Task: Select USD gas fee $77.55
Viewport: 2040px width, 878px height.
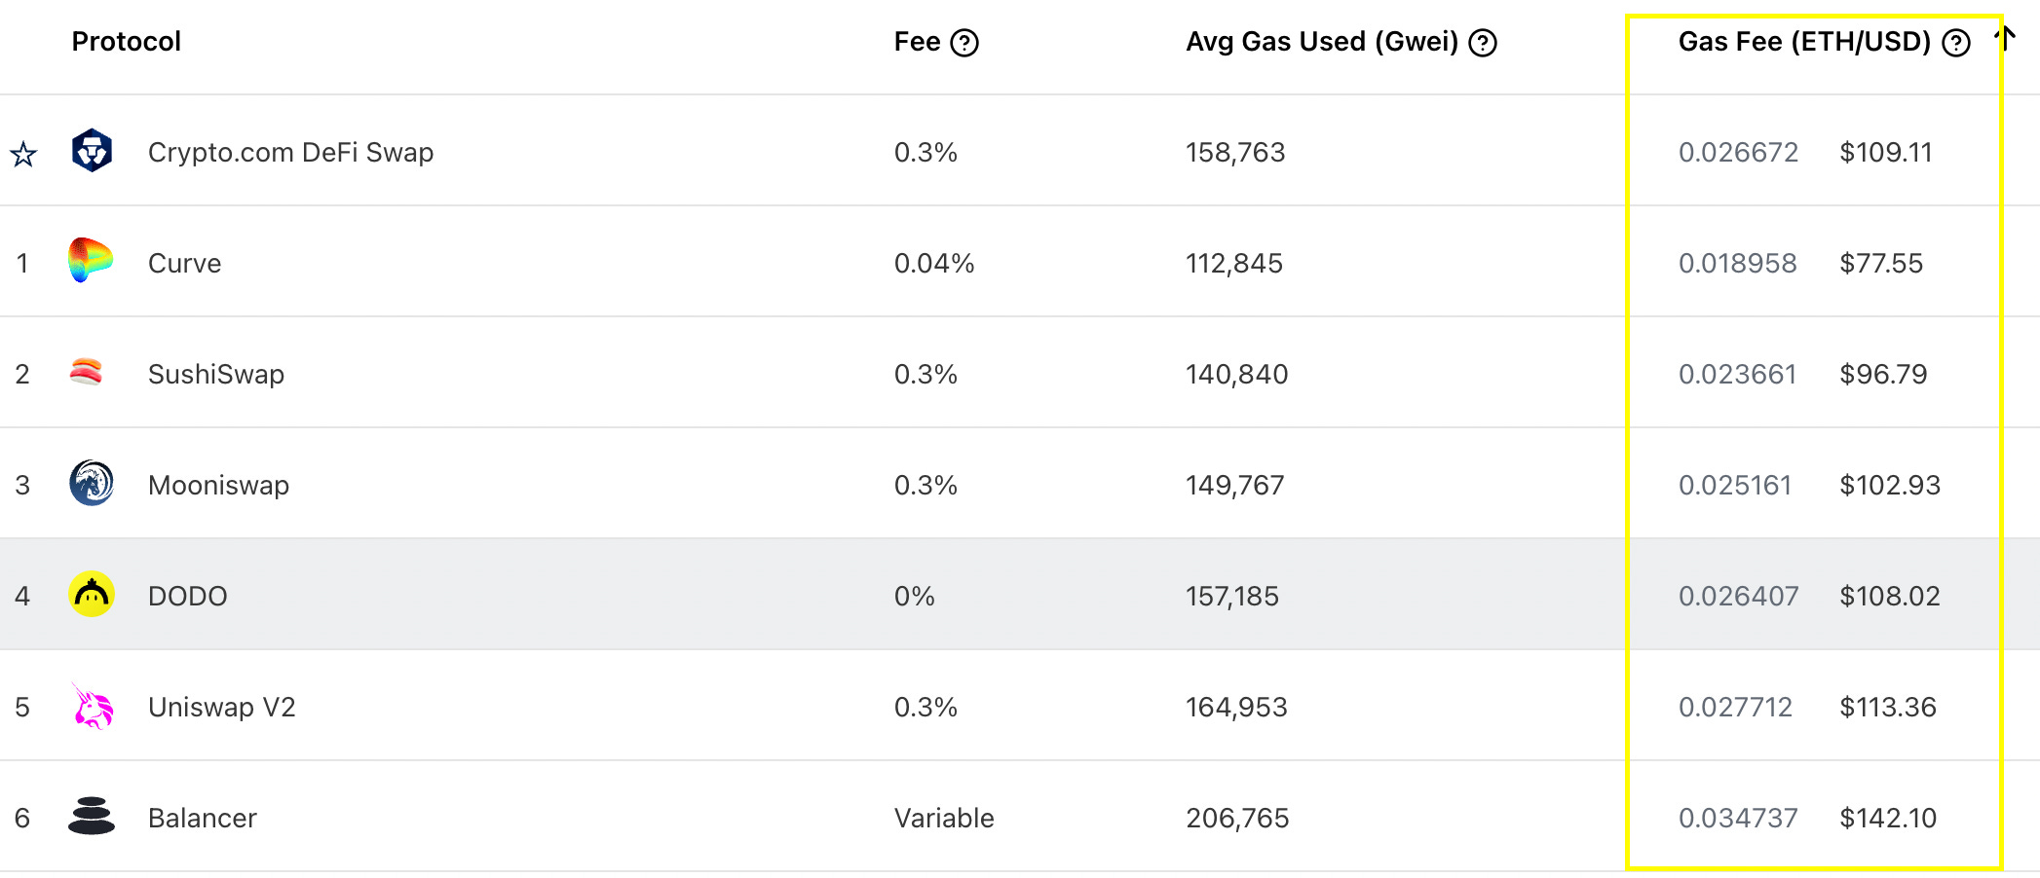Action: [1881, 263]
